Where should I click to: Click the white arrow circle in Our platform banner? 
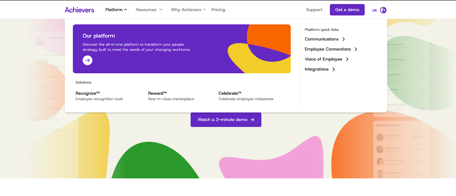tap(87, 60)
